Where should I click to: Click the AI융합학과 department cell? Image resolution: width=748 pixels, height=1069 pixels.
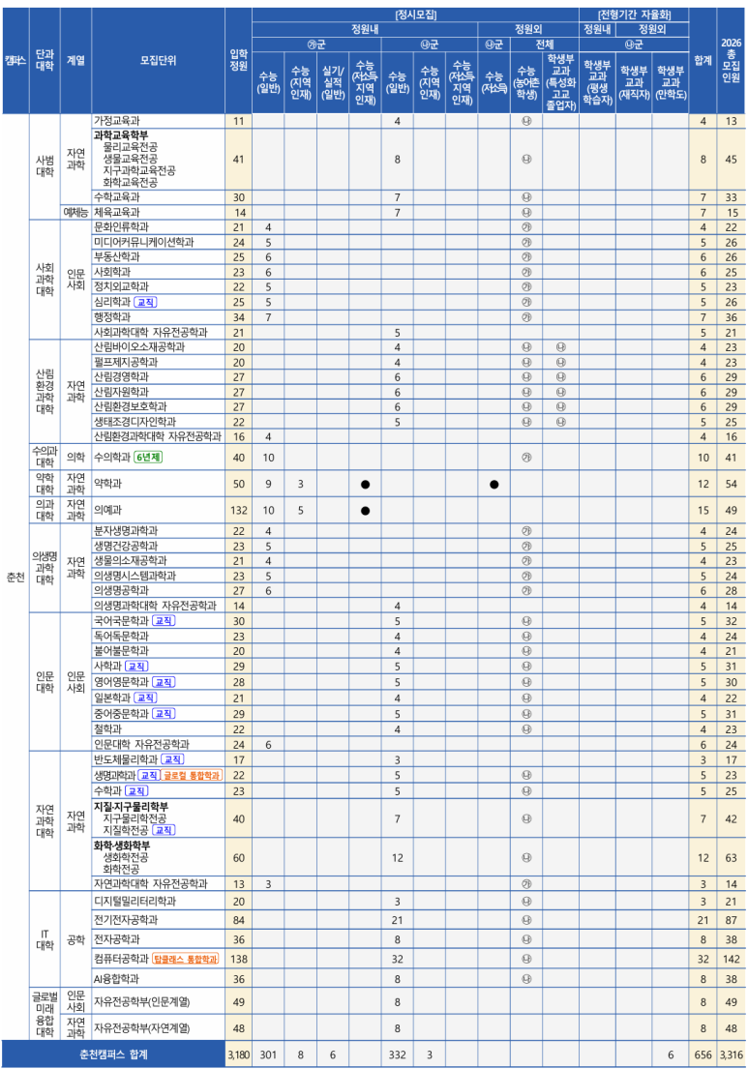pyautogui.click(x=116, y=978)
